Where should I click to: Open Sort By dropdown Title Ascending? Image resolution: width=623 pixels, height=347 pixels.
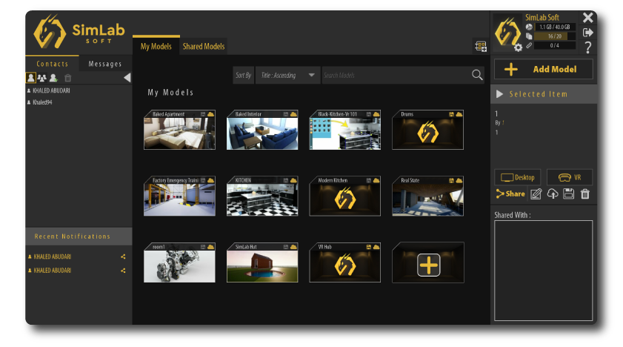(x=287, y=75)
